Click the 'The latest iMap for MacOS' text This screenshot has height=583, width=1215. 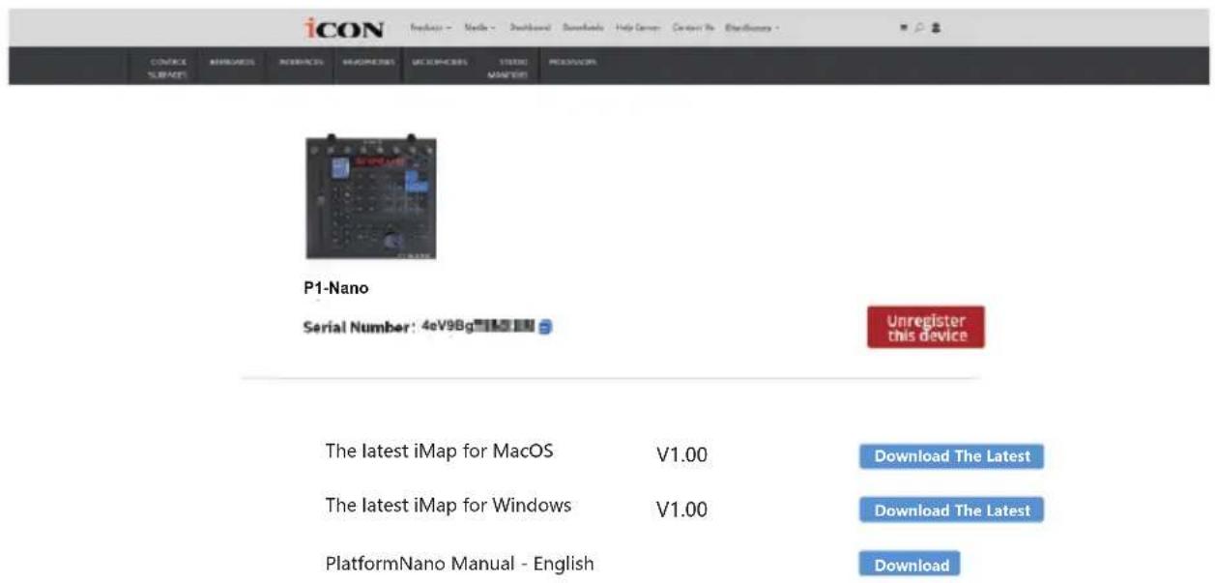pos(439,452)
